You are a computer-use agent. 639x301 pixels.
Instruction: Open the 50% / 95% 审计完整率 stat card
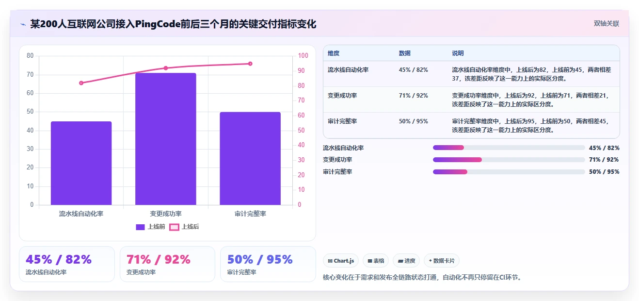[268, 264]
